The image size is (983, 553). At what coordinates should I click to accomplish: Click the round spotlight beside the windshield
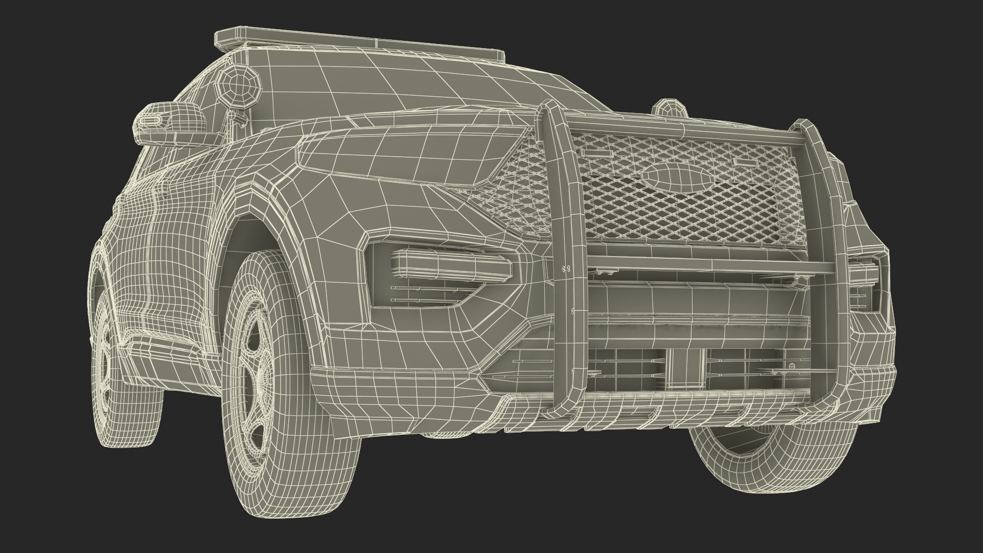point(239,87)
